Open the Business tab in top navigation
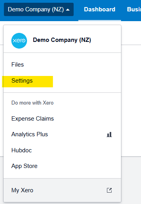The height and width of the screenshot is (204, 141). pyautogui.click(x=134, y=9)
